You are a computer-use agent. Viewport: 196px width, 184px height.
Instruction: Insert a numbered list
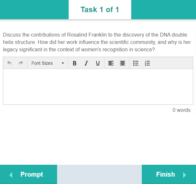[148, 63]
